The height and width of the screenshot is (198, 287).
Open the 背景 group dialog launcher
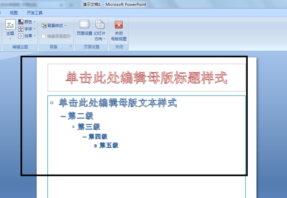[x=71, y=46]
